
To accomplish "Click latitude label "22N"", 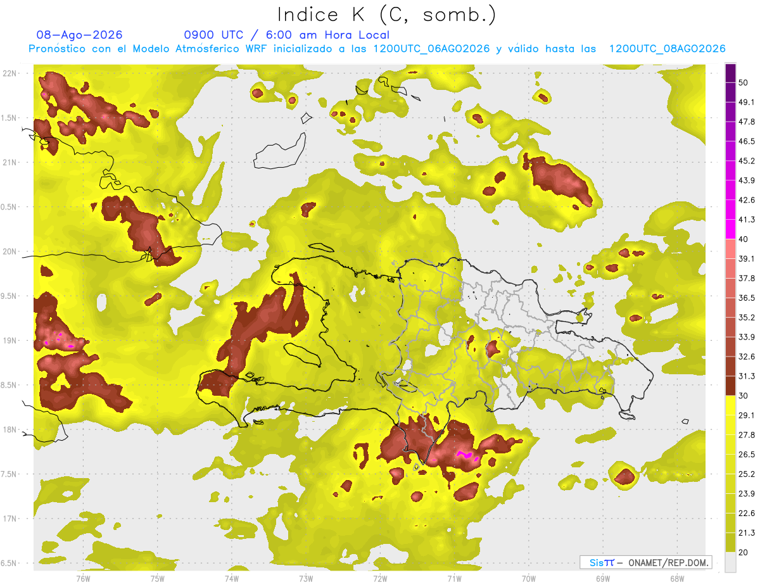I will [x=9, y=73].
